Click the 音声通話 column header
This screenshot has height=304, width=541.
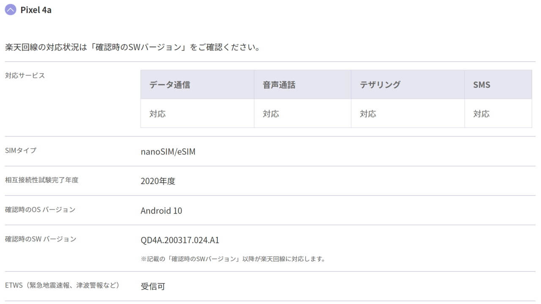pos(279,85)
